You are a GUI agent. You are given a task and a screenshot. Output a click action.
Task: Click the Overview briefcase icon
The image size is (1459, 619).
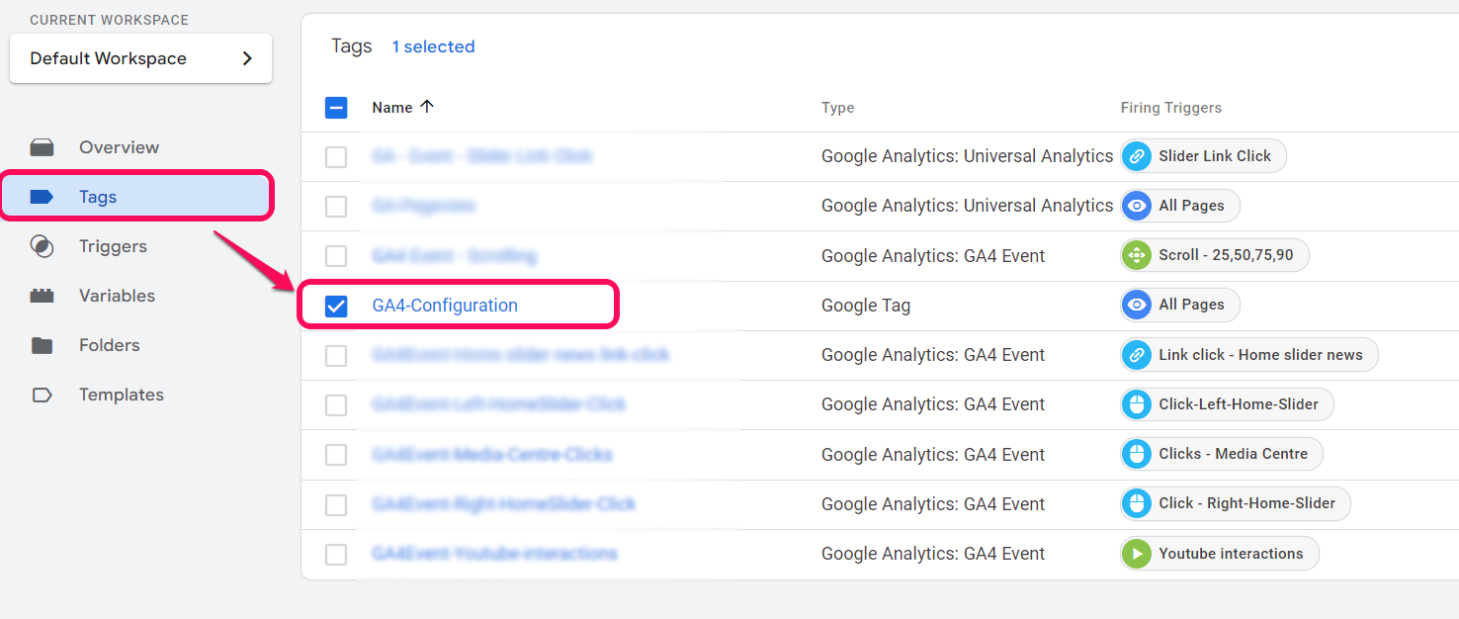[x=42, y=147]
